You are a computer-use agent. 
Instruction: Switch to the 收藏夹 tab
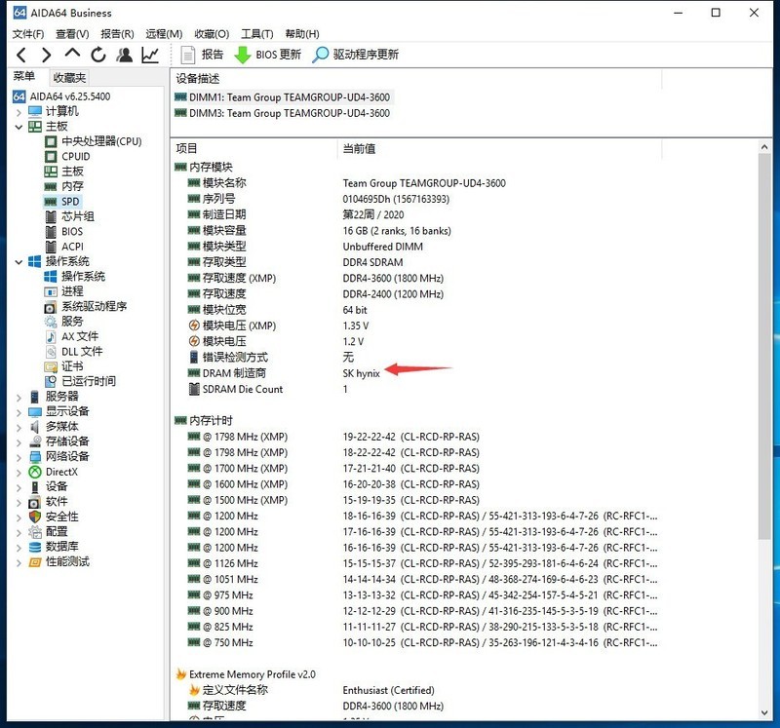[69, 78]
